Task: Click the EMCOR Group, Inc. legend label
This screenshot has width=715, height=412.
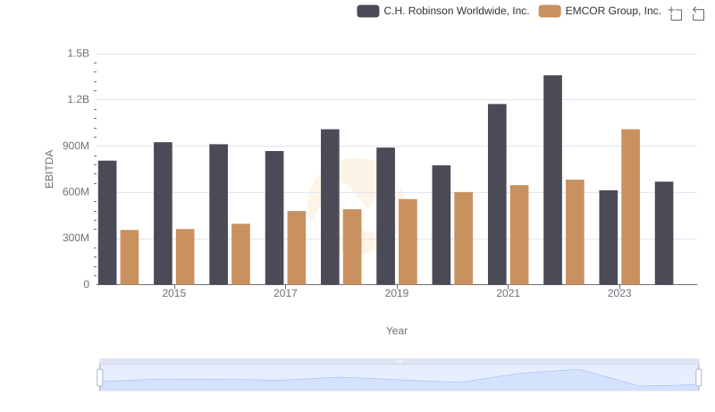Action: 613,11
